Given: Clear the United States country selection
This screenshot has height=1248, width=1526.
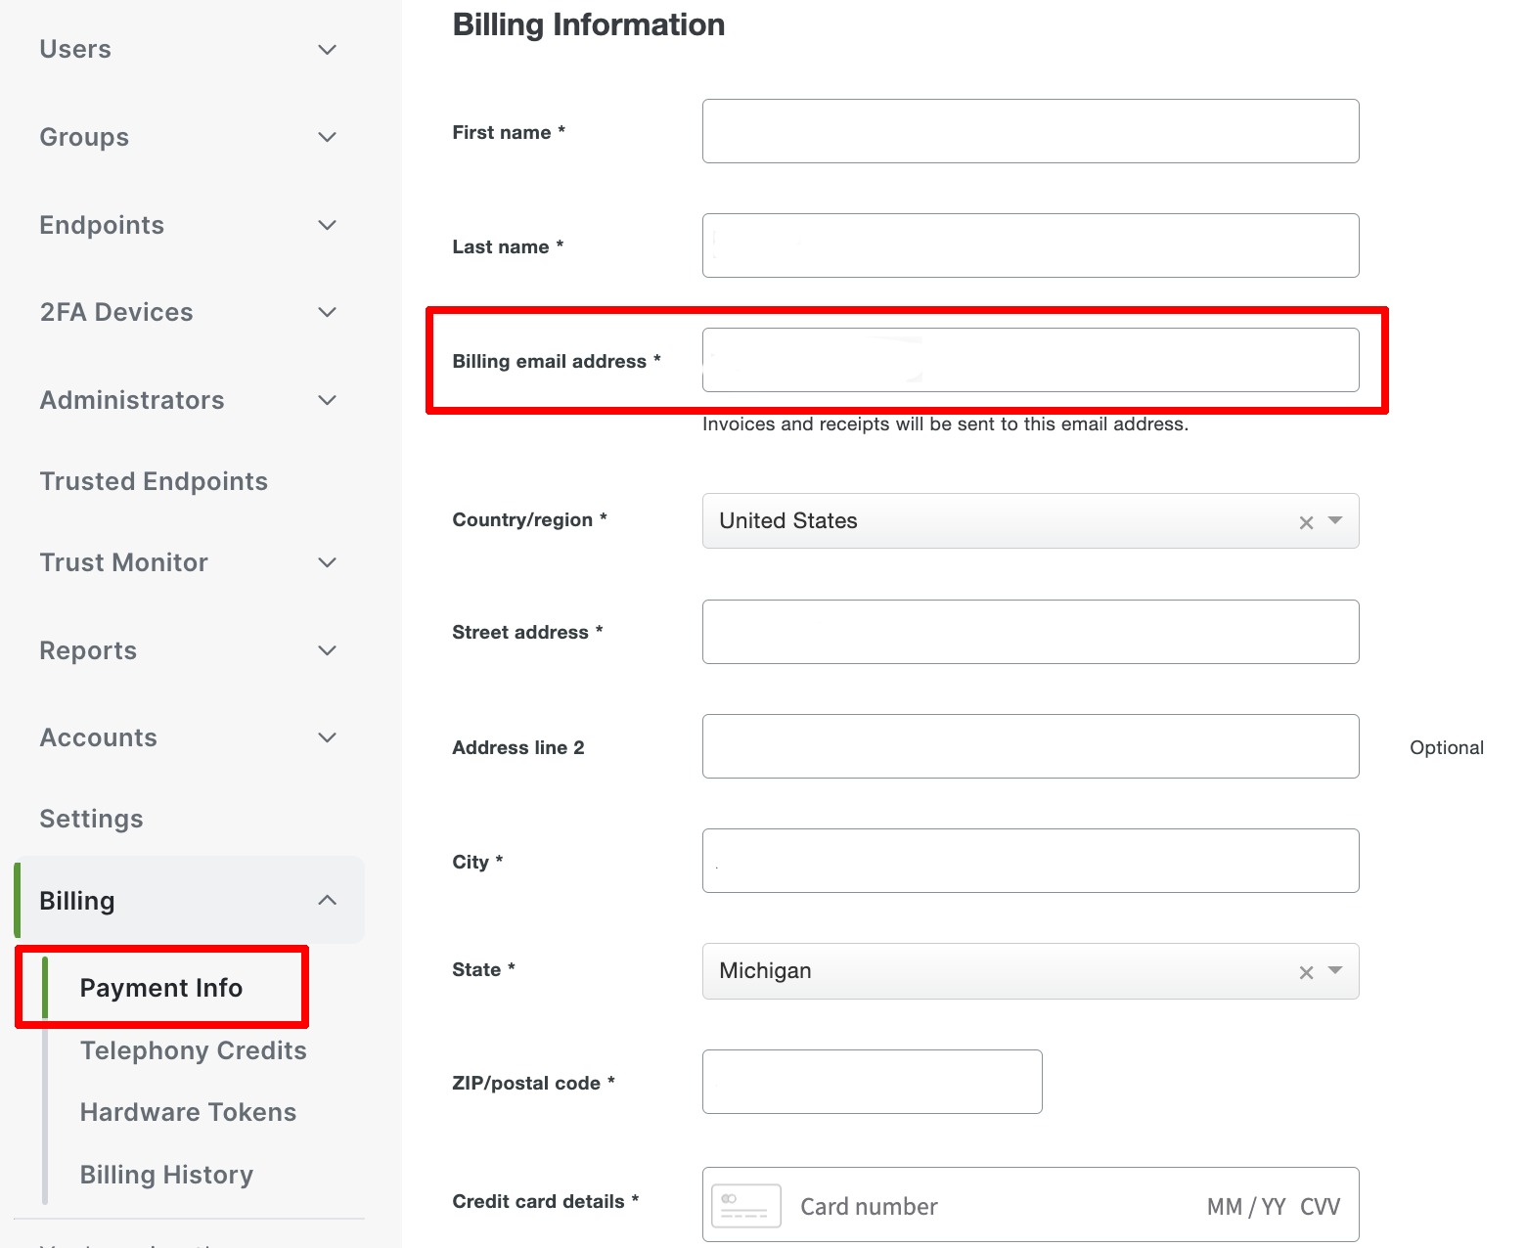Looking at the screenshot, I should 1306,521.
